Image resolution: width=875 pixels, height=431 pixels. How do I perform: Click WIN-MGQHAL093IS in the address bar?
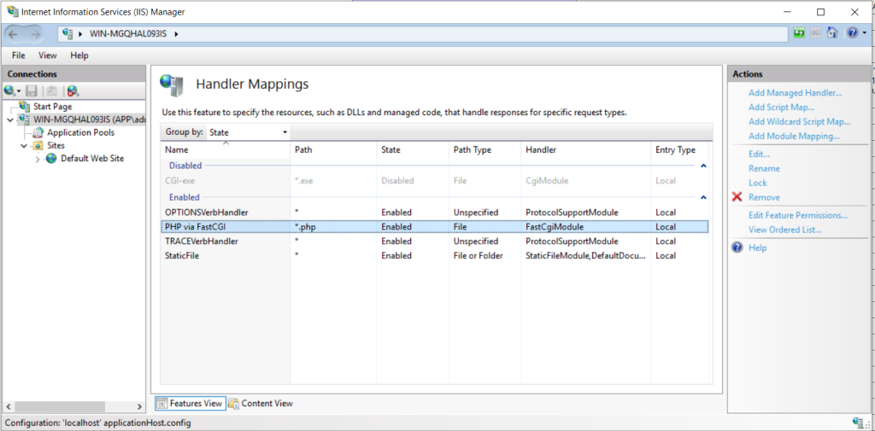[x=128, y=34]
